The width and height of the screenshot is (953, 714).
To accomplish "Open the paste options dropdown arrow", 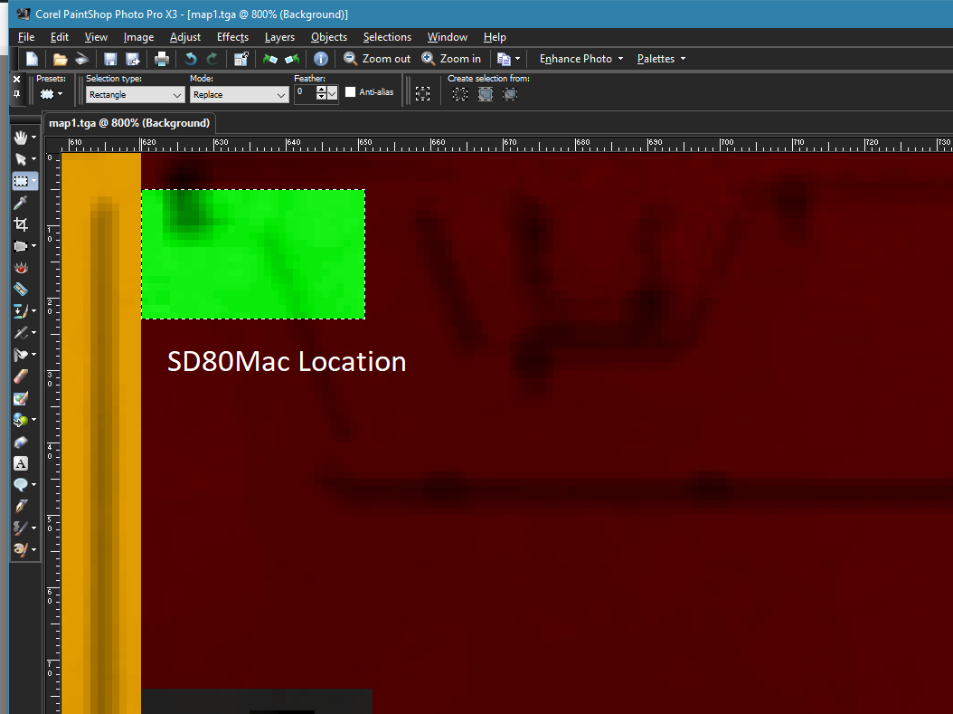I will (x=517, y=59).
